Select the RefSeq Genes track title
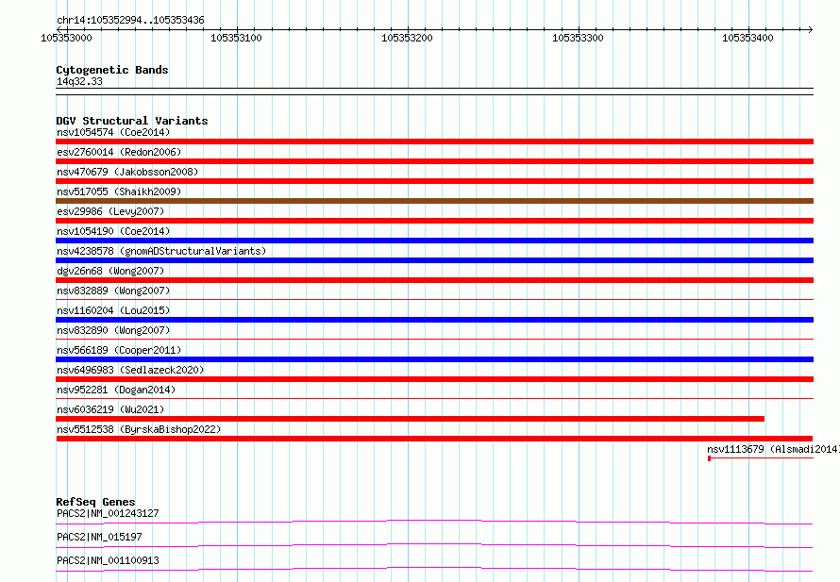The height and width of the screenshot is (582, 840). click(x=95, y=502)
